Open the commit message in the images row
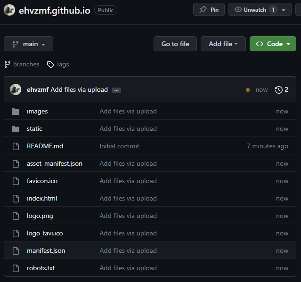This screenshot has height=282, width=301. [128, 111]
